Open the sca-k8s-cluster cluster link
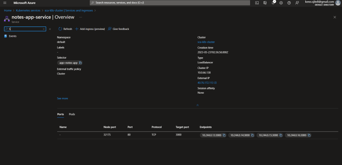The width and height of the screenshot is (342, 165). point(206,42)
